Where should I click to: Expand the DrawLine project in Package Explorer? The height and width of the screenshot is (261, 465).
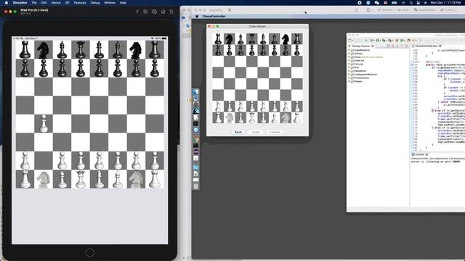click(349, 60)
